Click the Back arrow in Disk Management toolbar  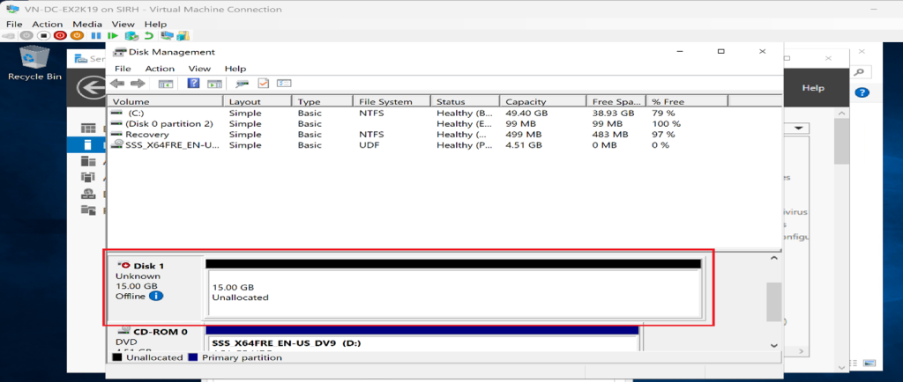[x=117, y=84]
